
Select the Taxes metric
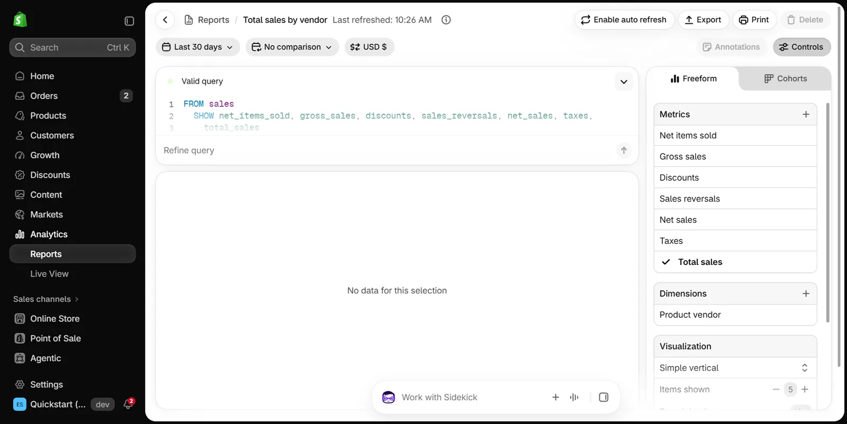[x=735, y=241]
